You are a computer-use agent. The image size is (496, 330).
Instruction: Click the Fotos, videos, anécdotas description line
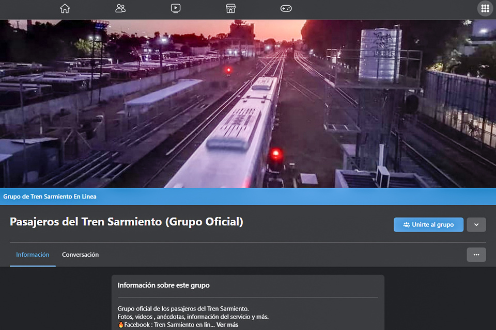point(193,317)
